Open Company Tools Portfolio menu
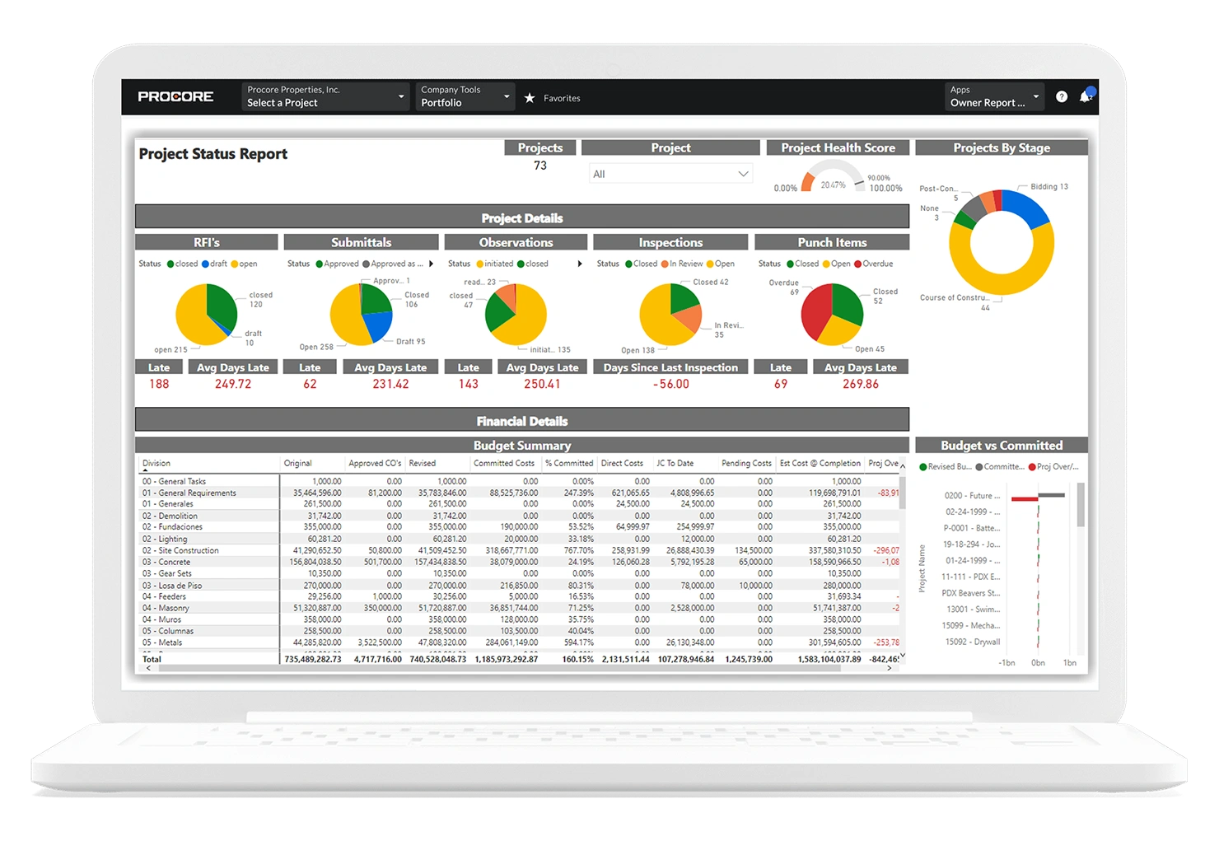This screenshot has width=1219, height=841. (x=465, y=97)
